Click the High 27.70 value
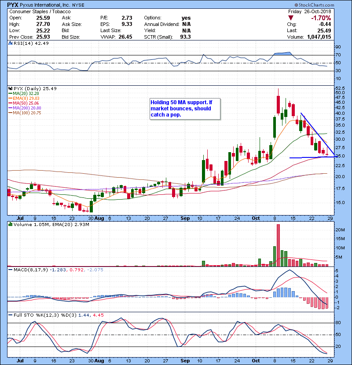The width and height of the screenshot is (352, 365). pyautogui.click(x=43, y=24)
